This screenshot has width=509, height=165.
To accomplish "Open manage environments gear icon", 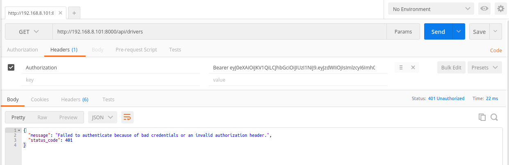I will tap(500, 9).
